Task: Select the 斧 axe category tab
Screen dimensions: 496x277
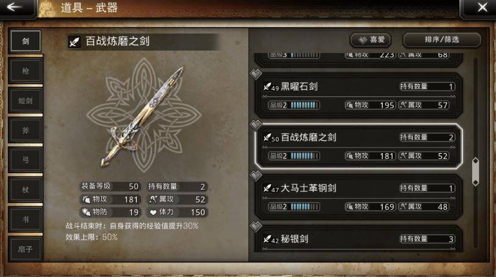Action: 26,131
